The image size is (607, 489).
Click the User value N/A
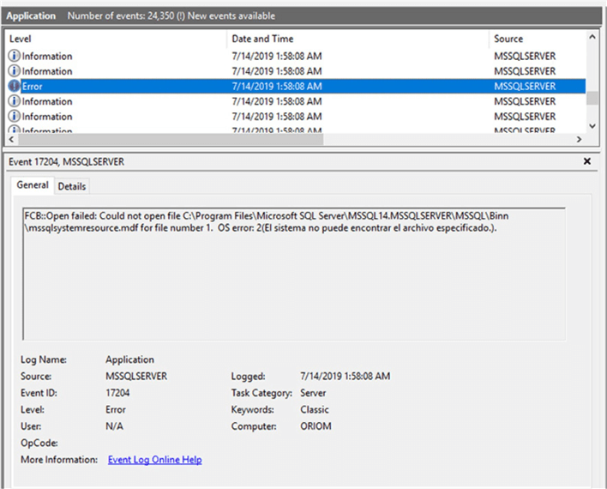coord(114,426)
